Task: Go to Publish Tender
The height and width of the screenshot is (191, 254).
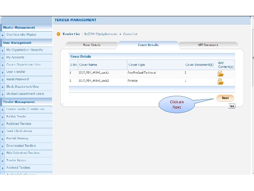Action: (16, 116)
